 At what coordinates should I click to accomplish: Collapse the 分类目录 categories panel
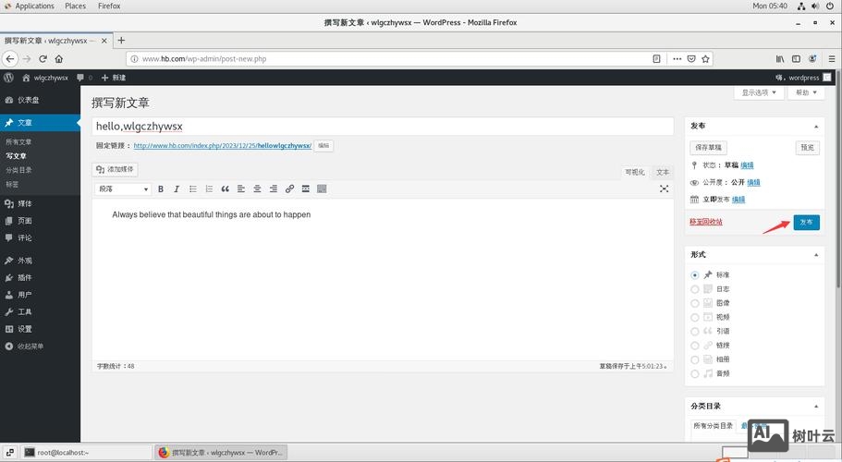click(x=816, y=407)
